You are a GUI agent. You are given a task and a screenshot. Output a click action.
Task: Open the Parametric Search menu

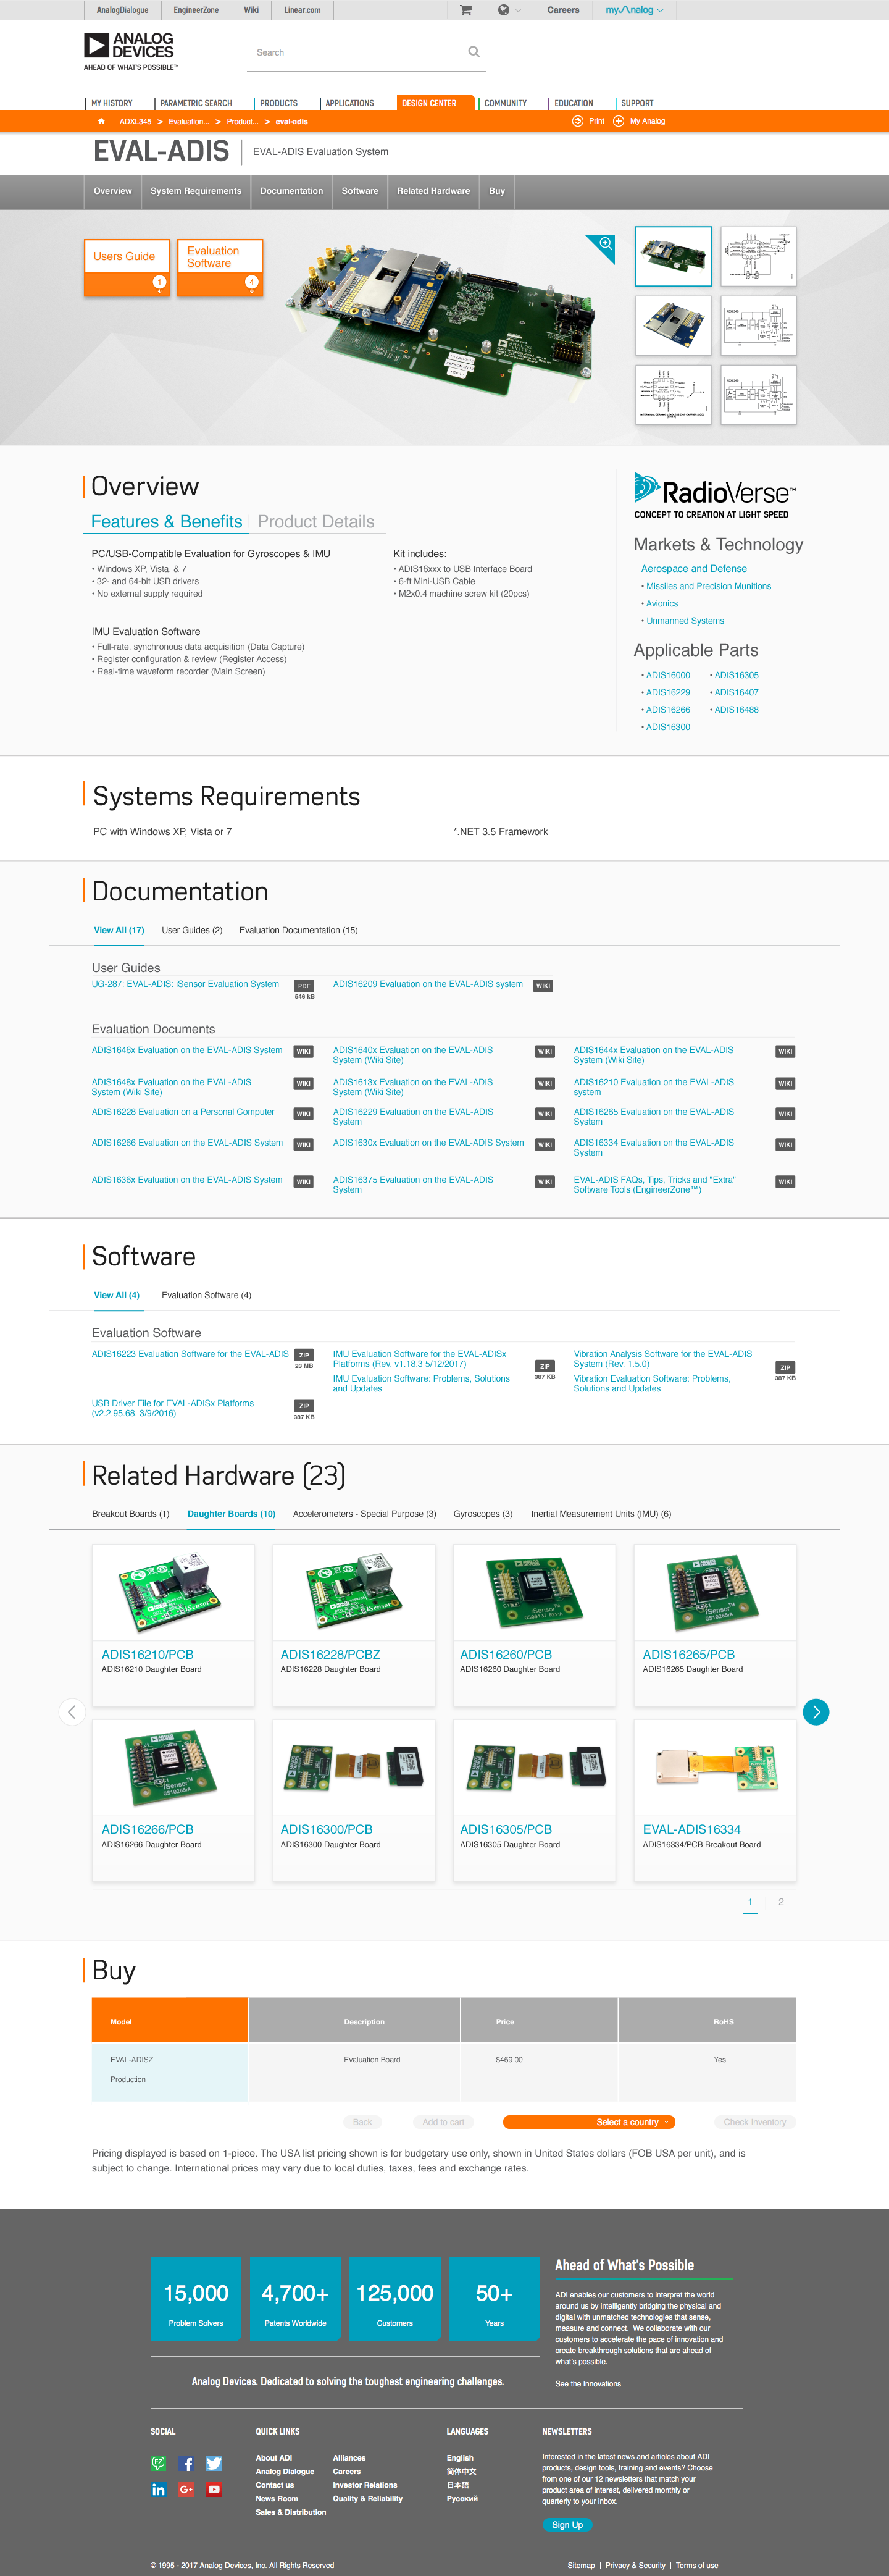pos(196,103)
